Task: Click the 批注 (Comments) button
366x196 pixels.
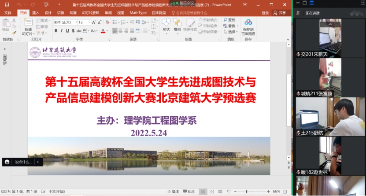Action: 189,192
